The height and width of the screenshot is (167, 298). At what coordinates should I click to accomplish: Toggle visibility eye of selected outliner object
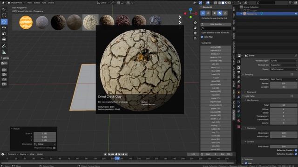296,14
